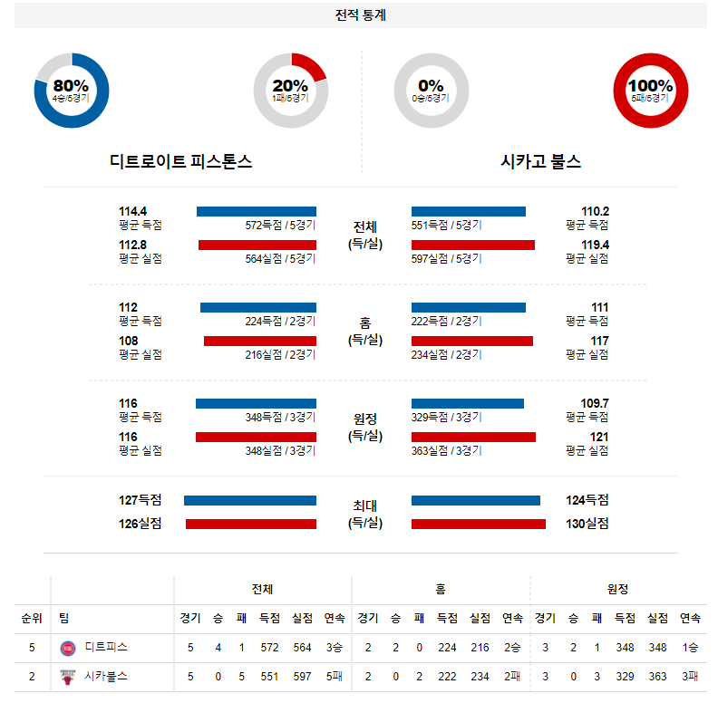The width and height of the screenshot is (718, 703).
Task: Open the 디트피스 team name link
Action: [x=106, y=647]
